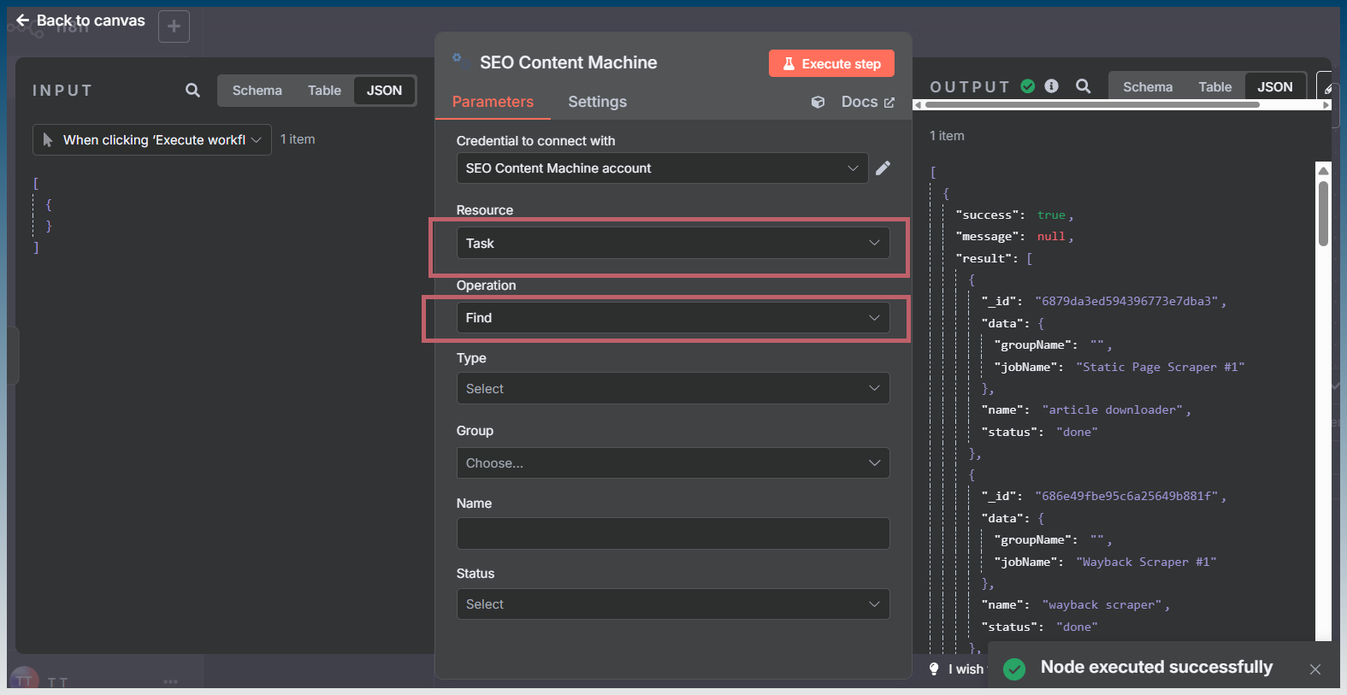Click the "Static Page Scraper #1" jobName value
The height and width of the screenshot is (695, 1347).
click(x=1160, y=367)
